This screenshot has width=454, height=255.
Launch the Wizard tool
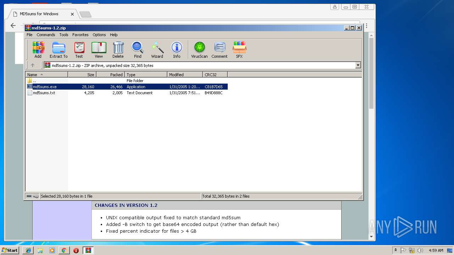pos(157,50)
